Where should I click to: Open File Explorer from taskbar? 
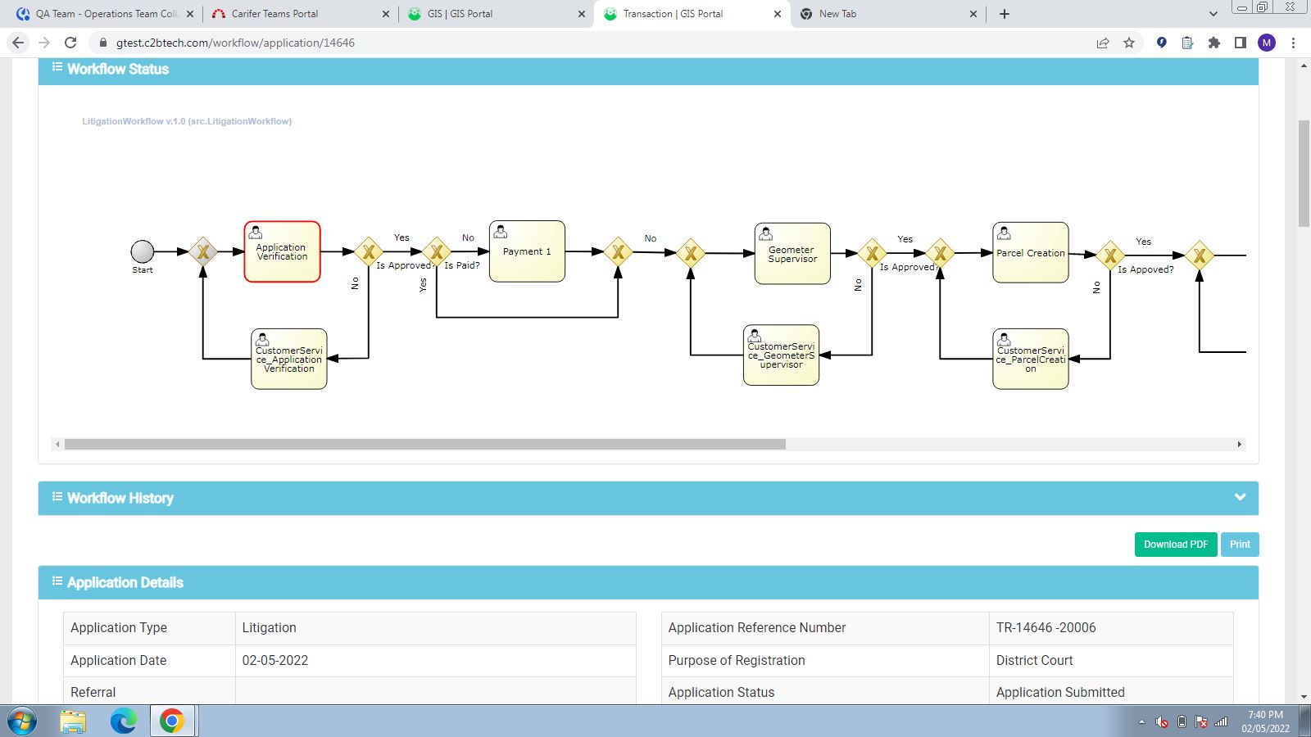click(x=73, y=721)
